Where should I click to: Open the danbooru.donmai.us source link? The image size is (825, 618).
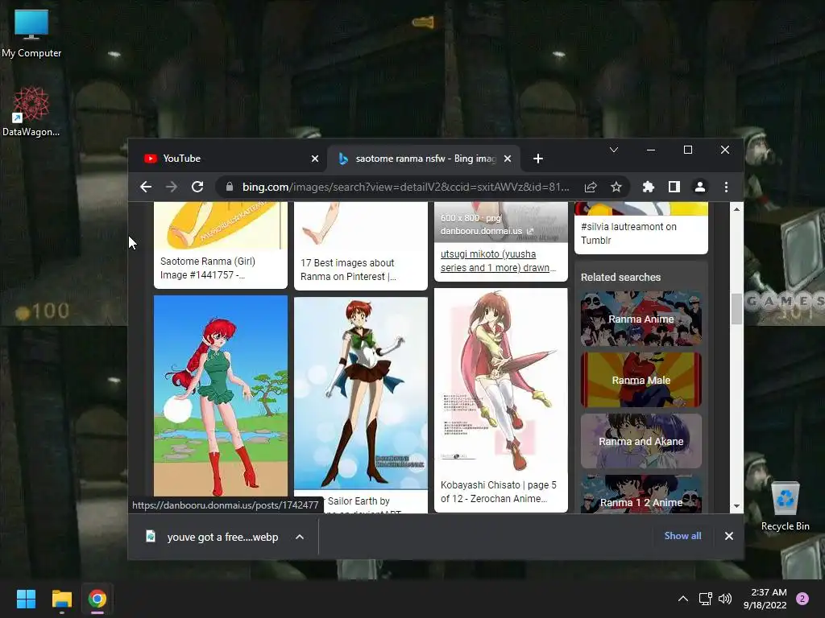click(x=487, y=231)
